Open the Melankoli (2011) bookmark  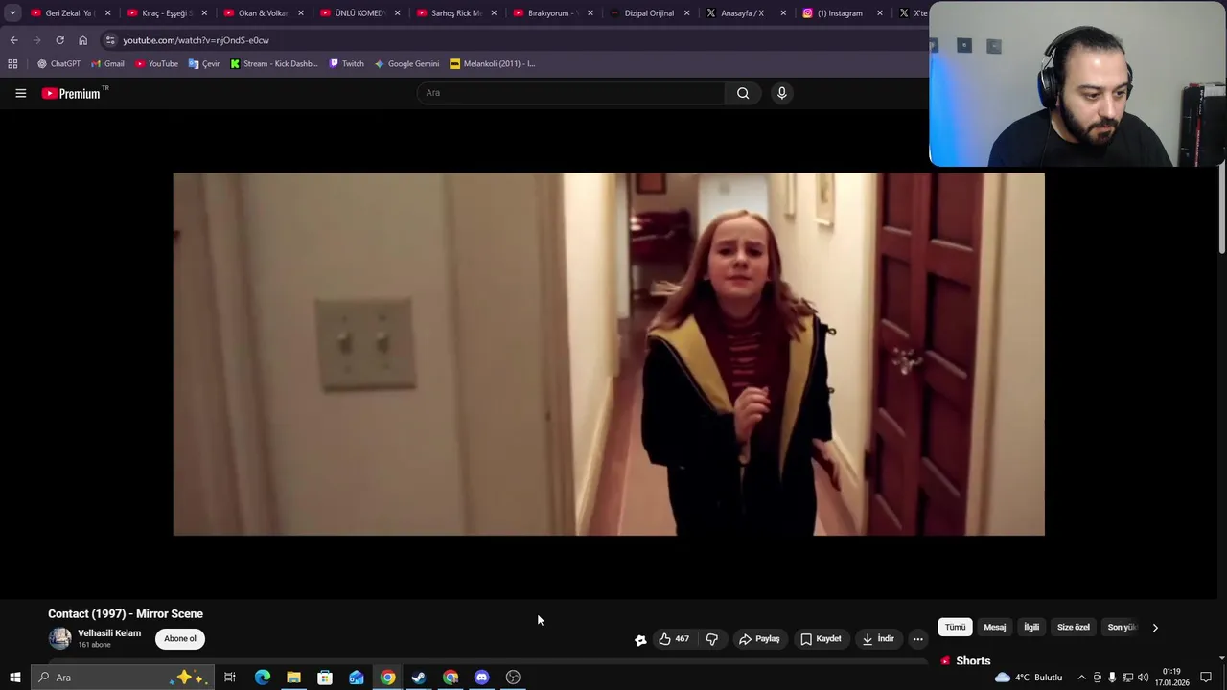point(492,63)
